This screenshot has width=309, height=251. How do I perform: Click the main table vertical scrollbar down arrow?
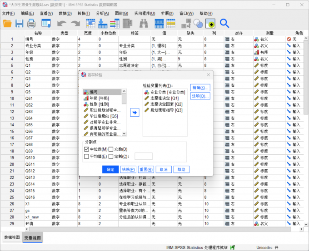(306, 224)
